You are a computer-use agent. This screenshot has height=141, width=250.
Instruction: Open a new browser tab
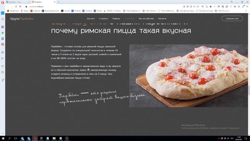coord(59,2)
